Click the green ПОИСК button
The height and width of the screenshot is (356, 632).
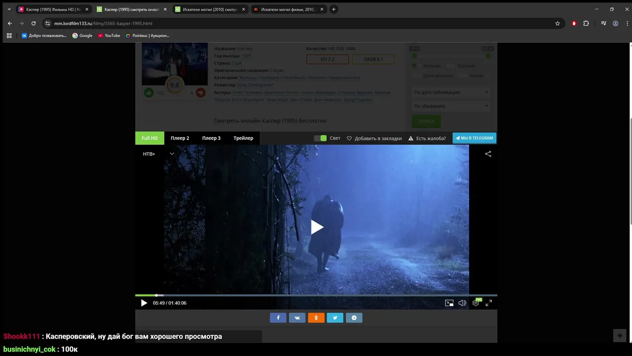[426, 121]
